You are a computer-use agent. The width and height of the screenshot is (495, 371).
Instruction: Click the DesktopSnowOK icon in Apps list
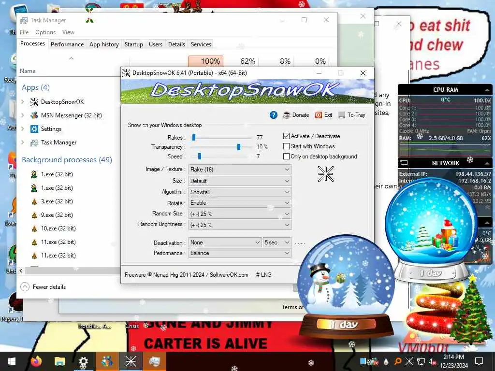click(x=34, y=101)
